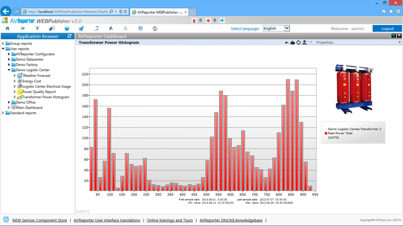Expand the Main Dashboard arrow
The image size is (403, 226).
tap(9, 108)
